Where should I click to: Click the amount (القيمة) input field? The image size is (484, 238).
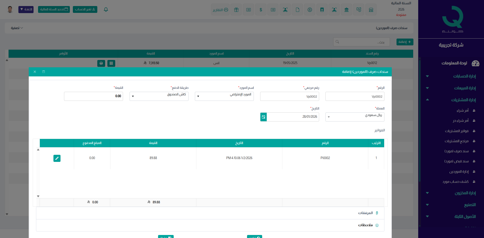point(93,96)
